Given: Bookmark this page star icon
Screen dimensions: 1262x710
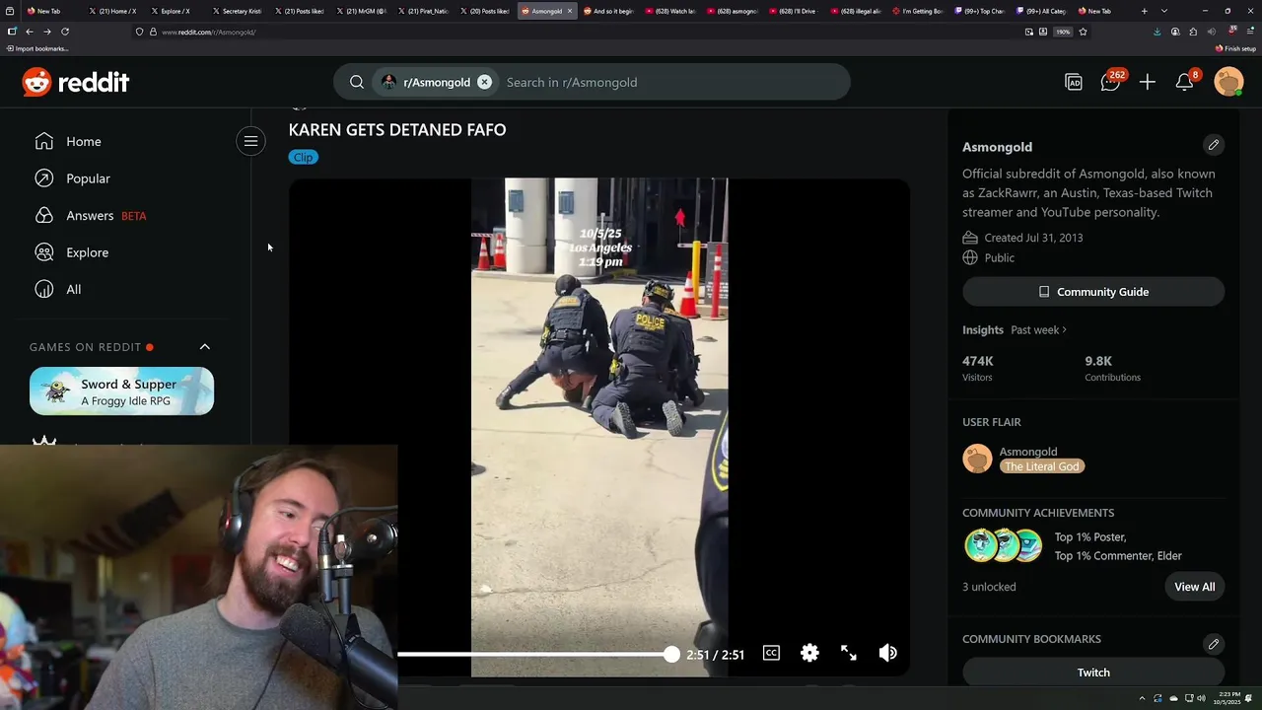Looking at the screenshot, I should (1083, 32).
